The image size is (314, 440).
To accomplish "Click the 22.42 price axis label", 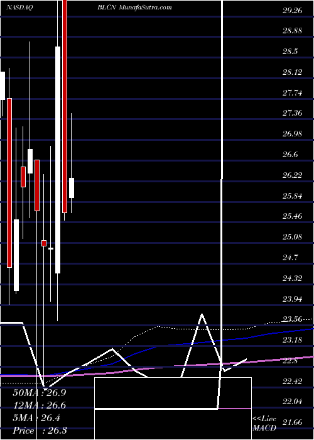I will pos(292,382).
